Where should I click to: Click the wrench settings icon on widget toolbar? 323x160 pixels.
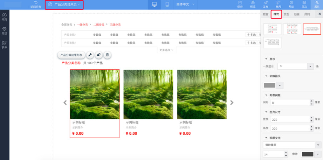point(90,55)
